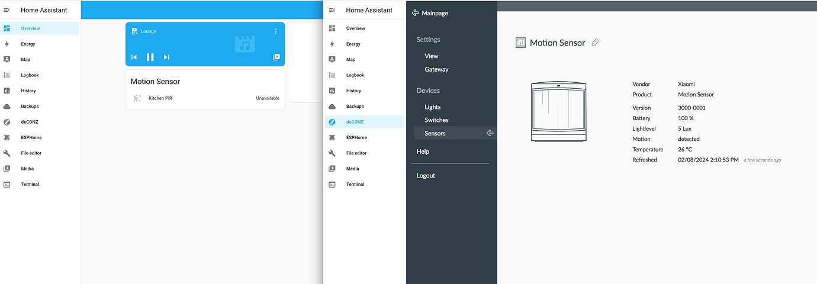Open Gateway settings in deCONZ menu
Image resolution: width=817 pixels, height=284 pixels.
[436, 69]
